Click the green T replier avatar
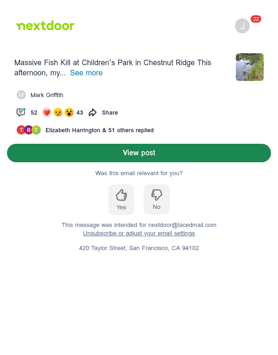 36,130
